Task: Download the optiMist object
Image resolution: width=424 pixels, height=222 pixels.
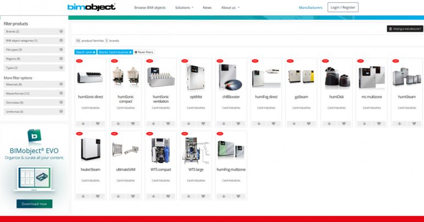Action: click(189, 123)
